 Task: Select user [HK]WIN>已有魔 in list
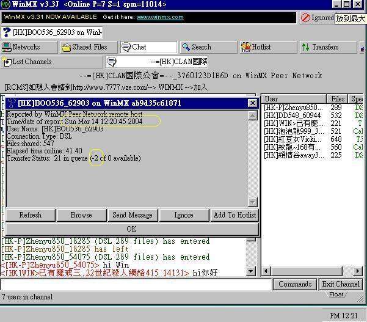pos(312,123)
